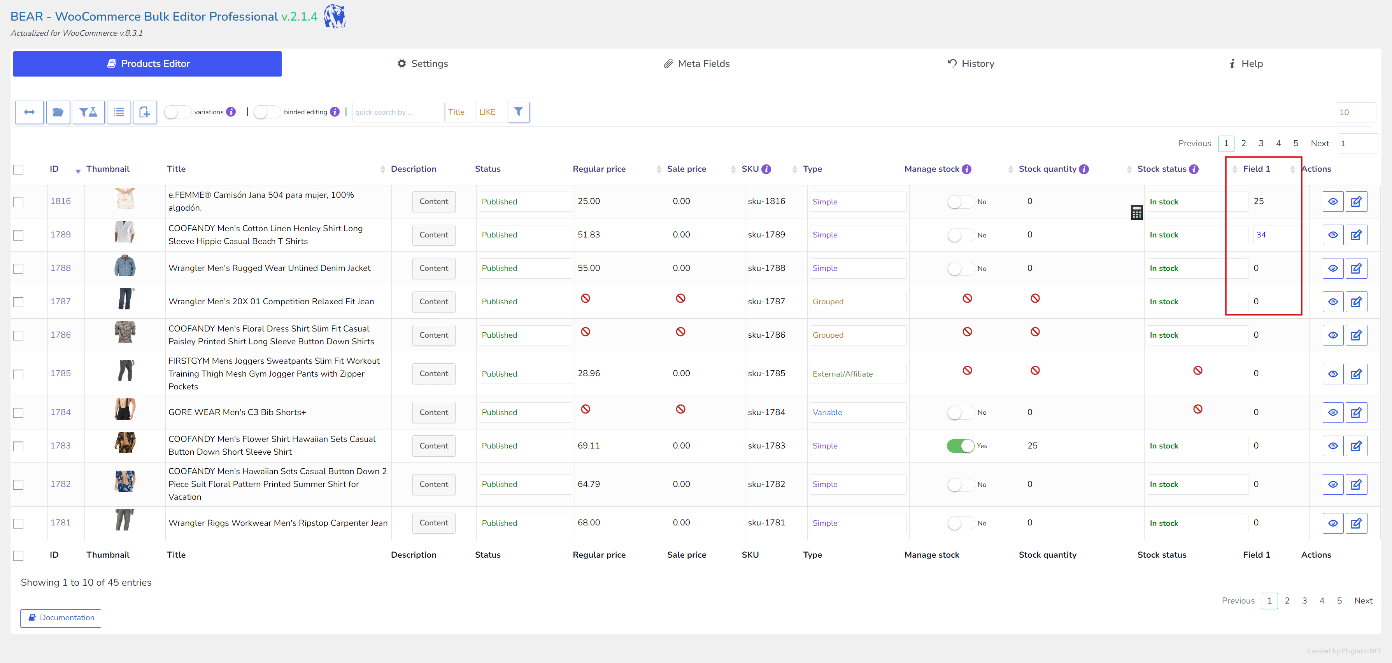
Task: Click the add new product icon
Action: click(x=145, y=112)
